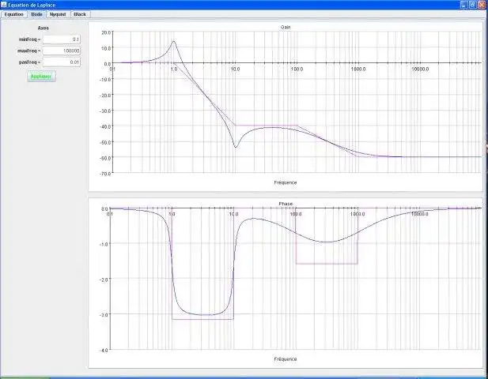This screenshot has width=488, height=379.
Task: Switch to the Black tab
Action: pos(80,14)
